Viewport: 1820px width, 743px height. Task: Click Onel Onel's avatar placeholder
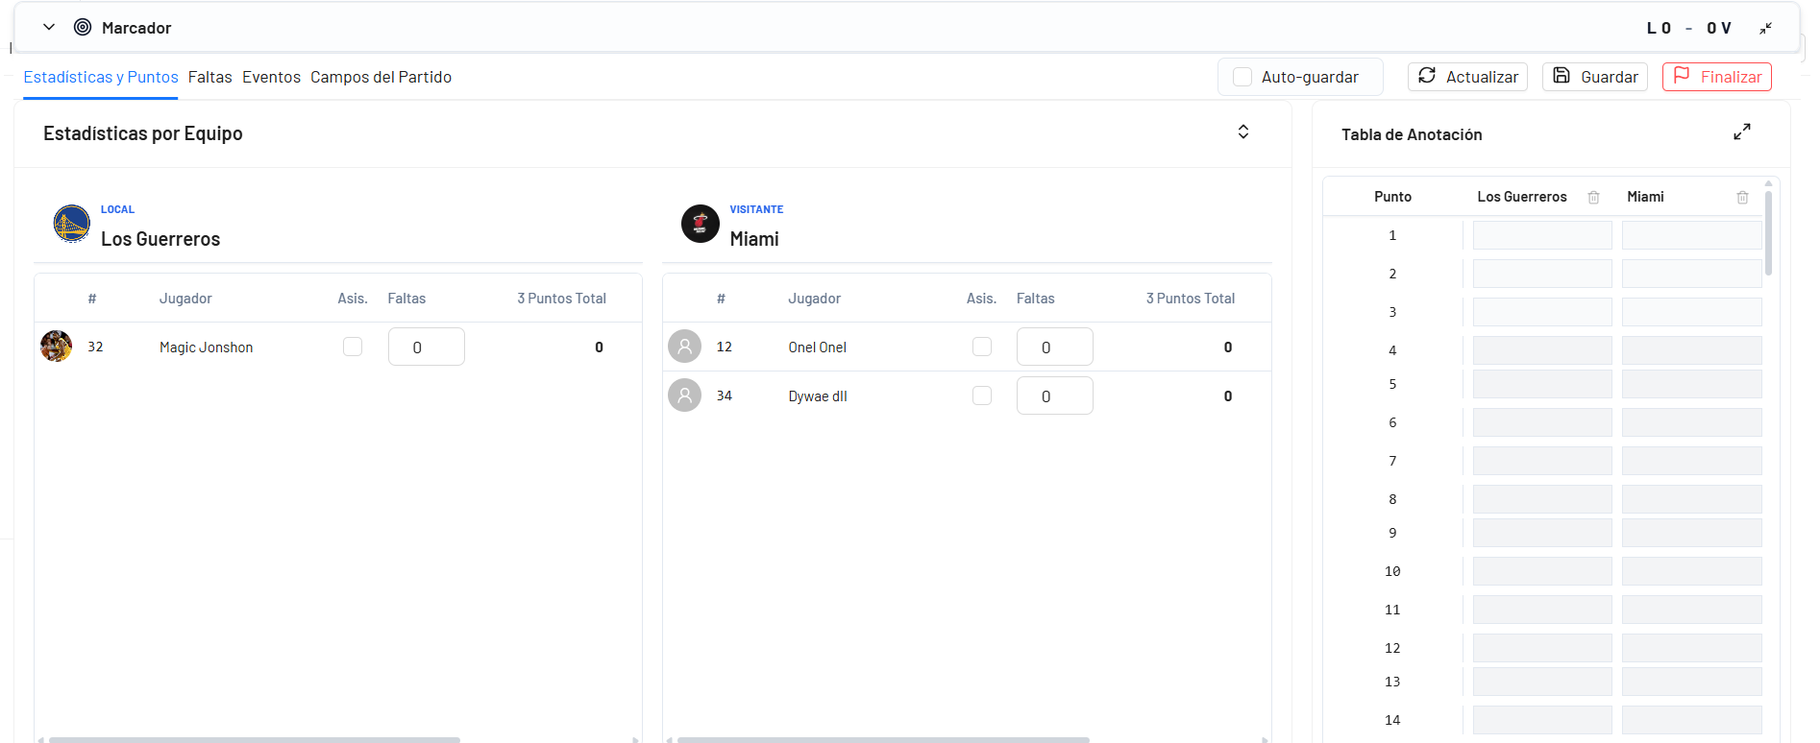(x=685, y=347)
